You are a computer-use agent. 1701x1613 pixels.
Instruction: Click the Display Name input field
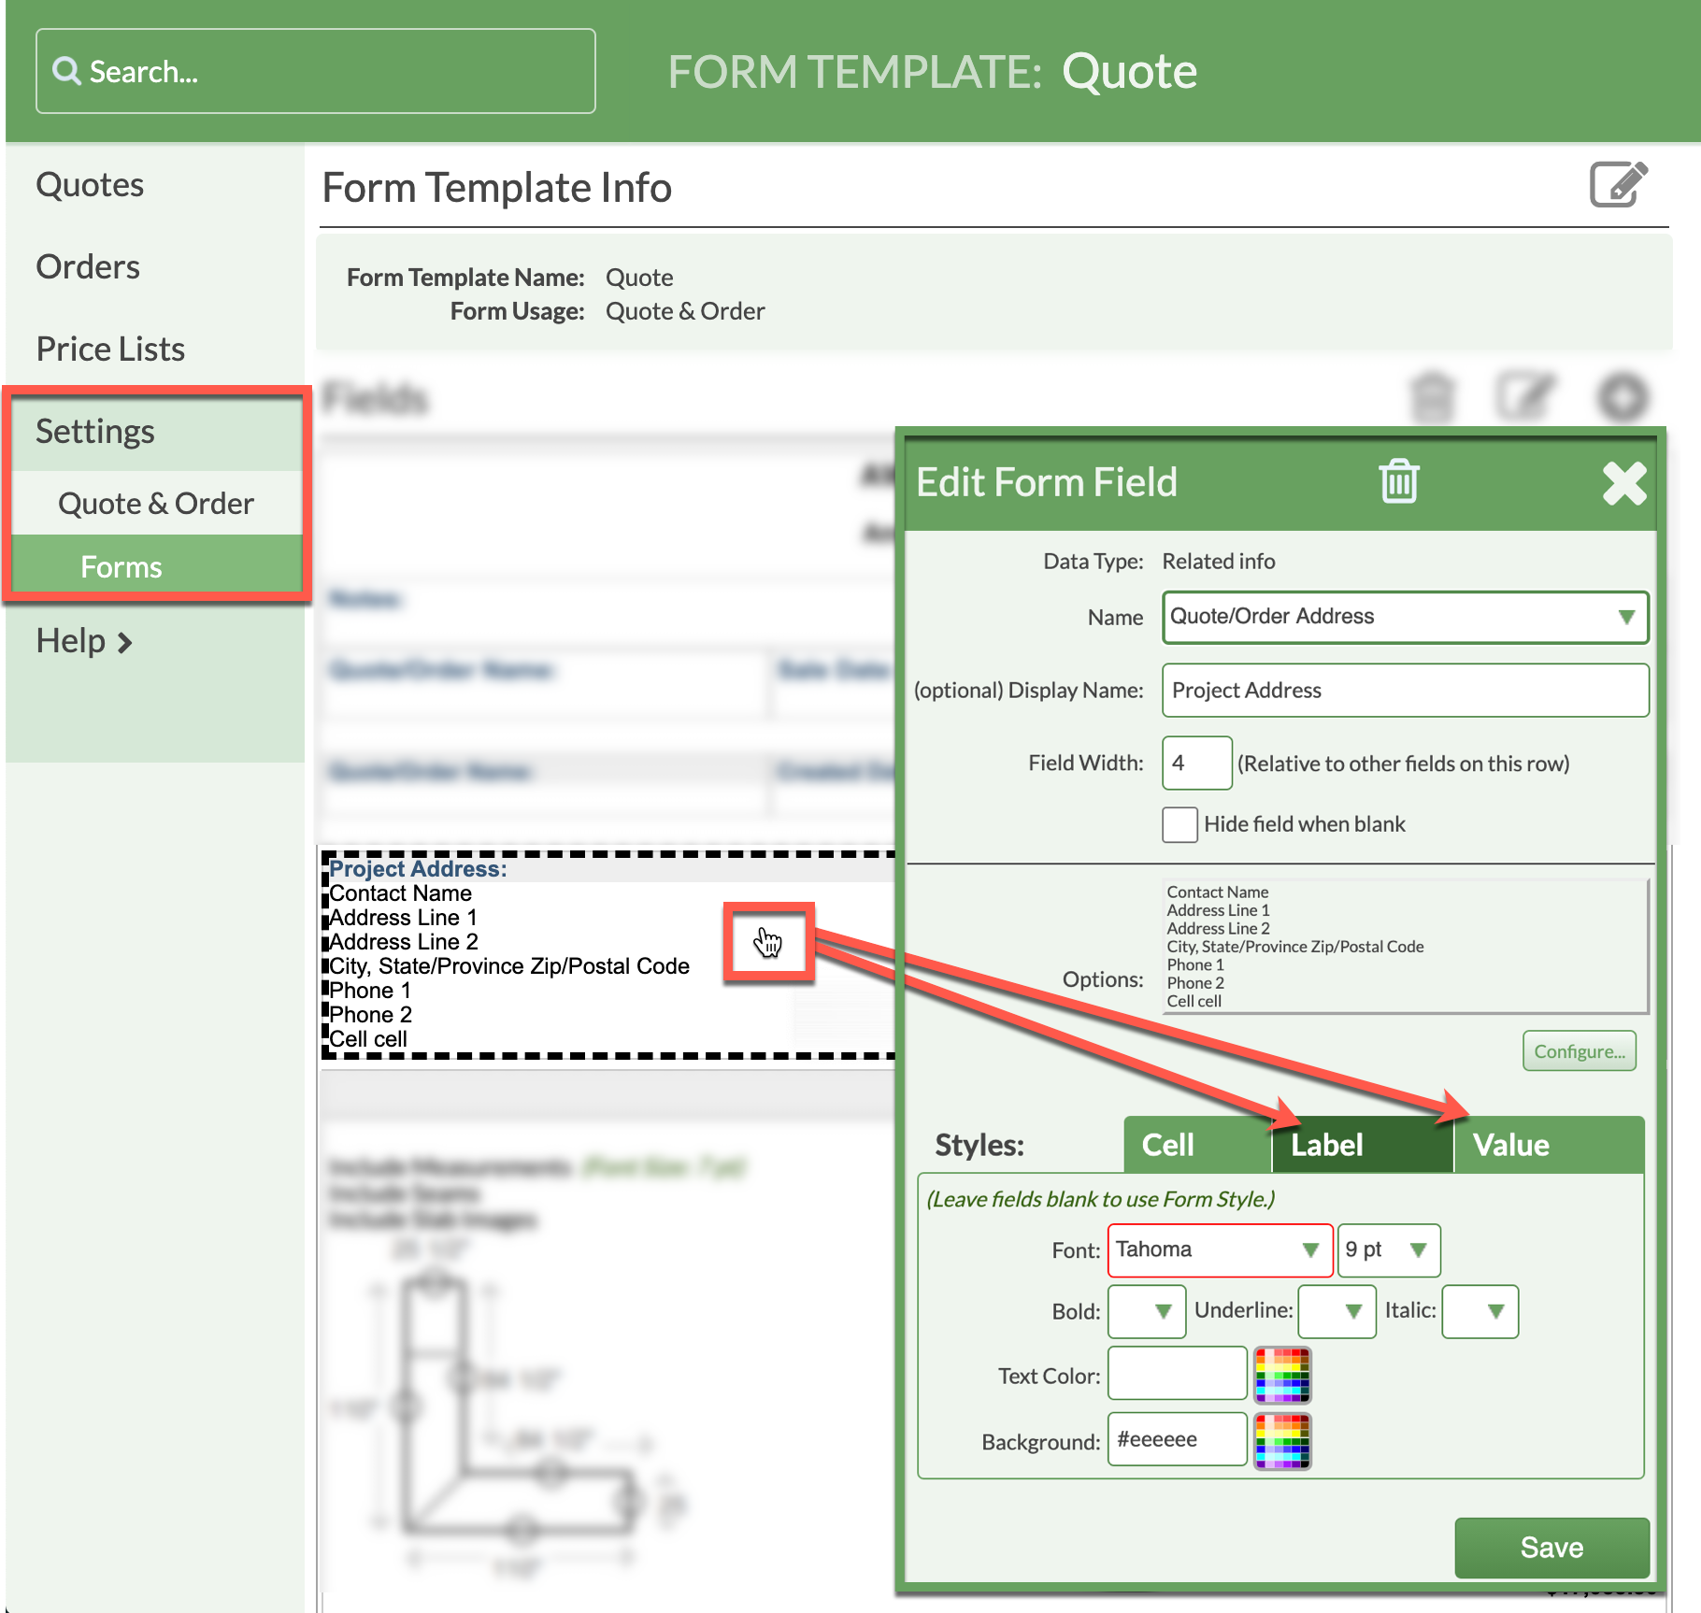[x=1405, y=691]
